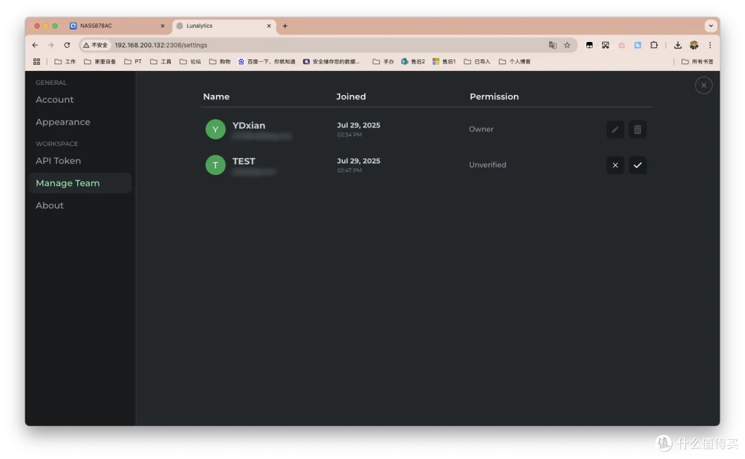Open the browser downloads icon
The image size is (745, 459).
click(677, 45)
